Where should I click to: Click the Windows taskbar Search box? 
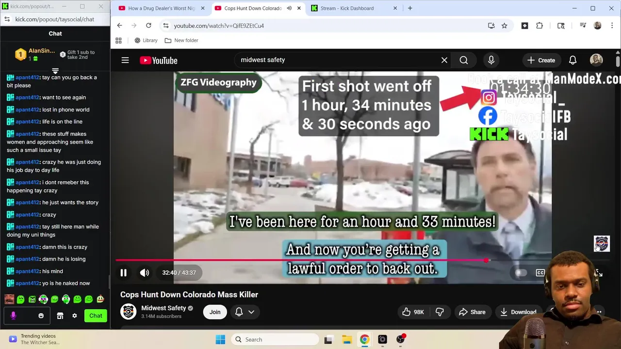[x=275, y=339]
